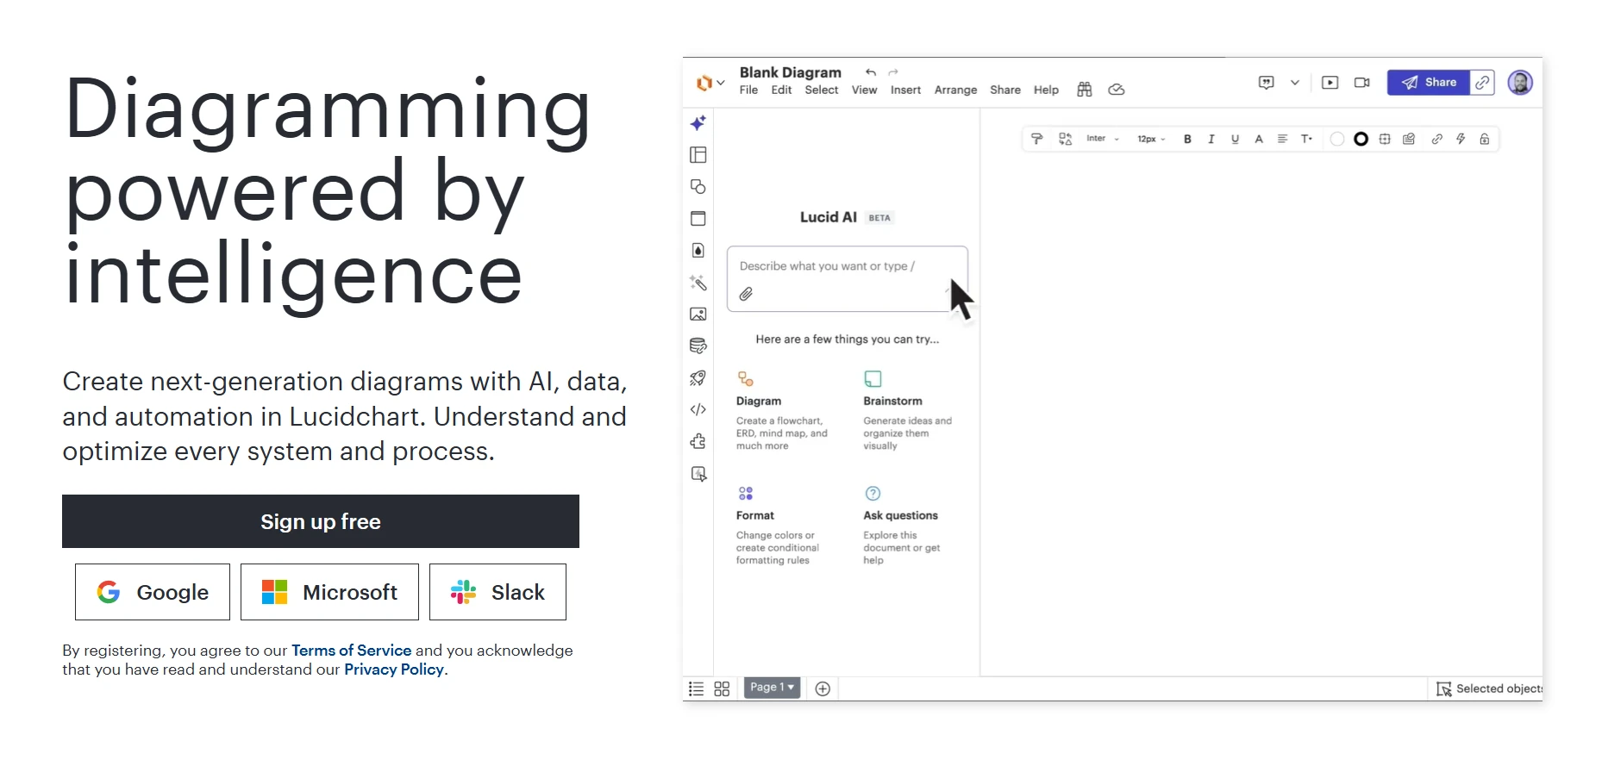Expand the Lucid logo menu chevron
The width and height of the screenshot is (1602, 766).
point(721,83)
